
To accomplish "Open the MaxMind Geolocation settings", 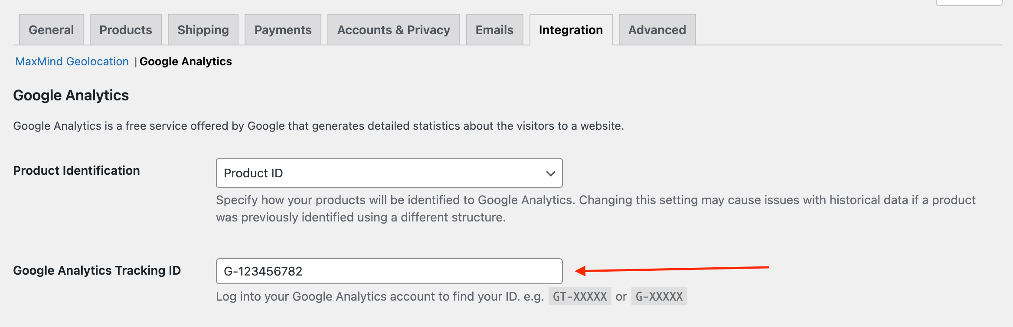I will [72, 61].
